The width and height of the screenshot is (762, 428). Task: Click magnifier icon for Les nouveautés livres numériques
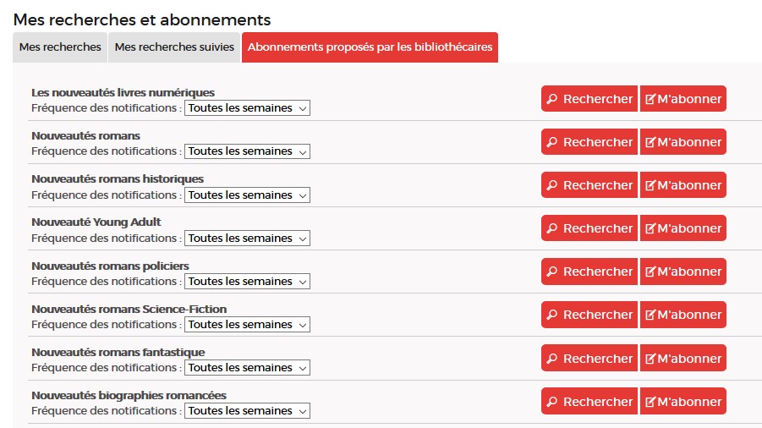(552, 99)
